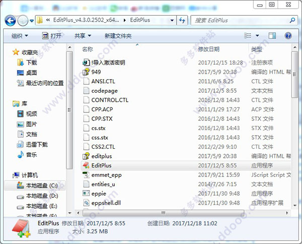The width and height of the screenshot is (302, 244).
Task: Select the eppshell.dll file icon
Action: click(x=86, y=203)
